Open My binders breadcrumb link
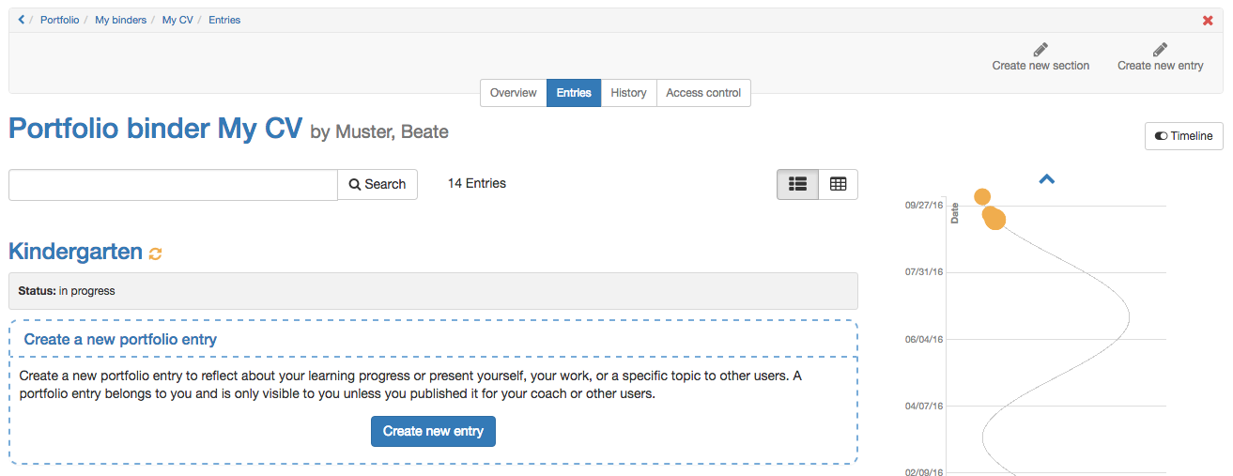Screen dimensions: 1233x476 tap(120, 20)
